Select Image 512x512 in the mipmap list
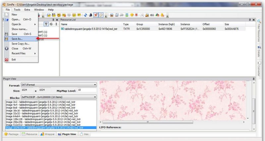The image size is (265, 141). pos(51,125)
